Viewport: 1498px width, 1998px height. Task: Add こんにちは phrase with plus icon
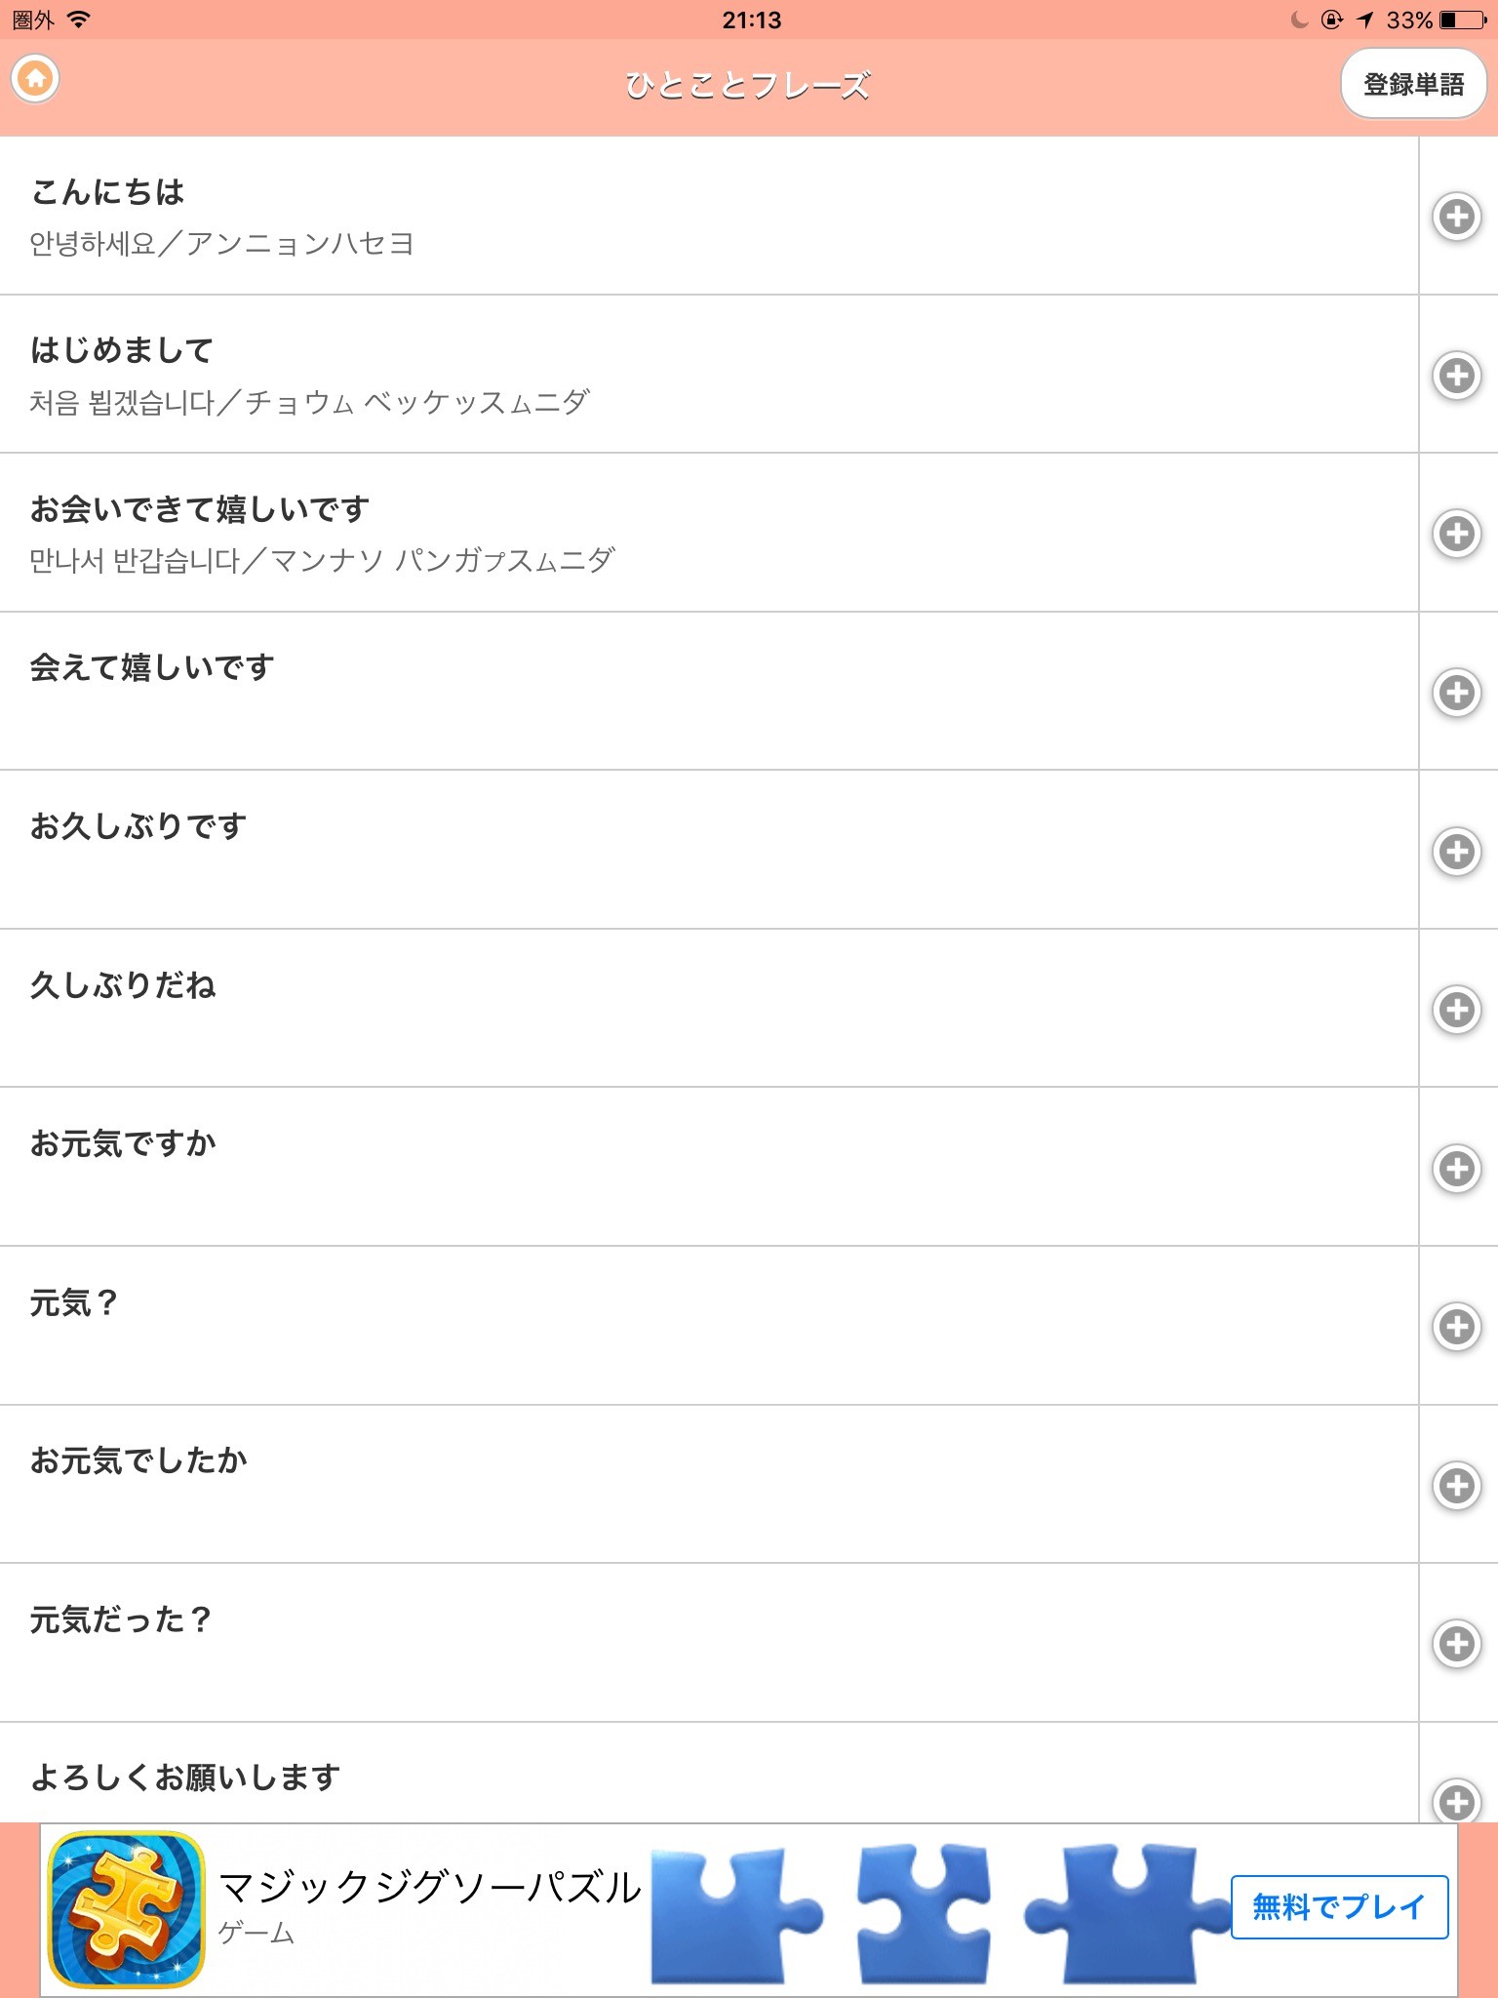(1456, 217)
